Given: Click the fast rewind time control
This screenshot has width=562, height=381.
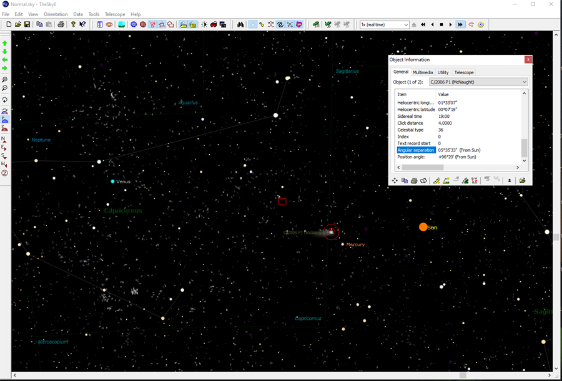Looking at the screenshot, I should (x=423, y=25).
